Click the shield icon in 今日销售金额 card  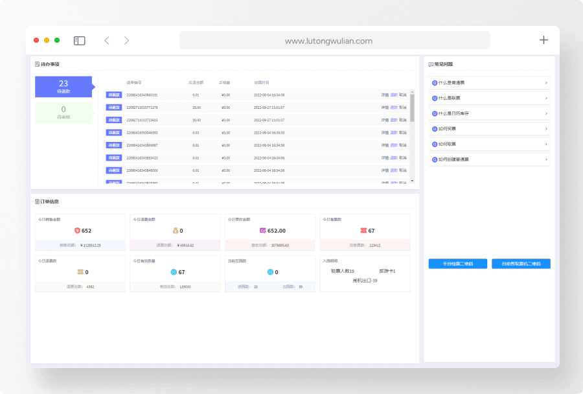(77, 231)
